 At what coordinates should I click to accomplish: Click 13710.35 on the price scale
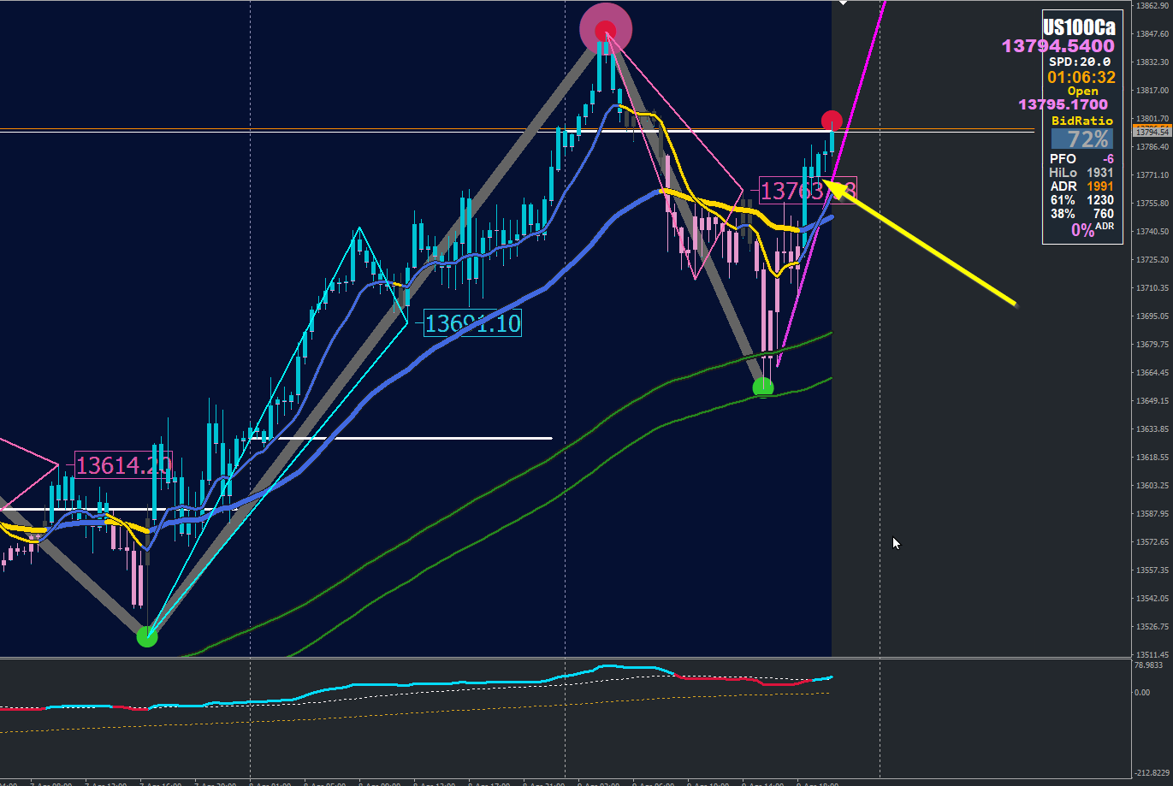[x=1152, y=287]
